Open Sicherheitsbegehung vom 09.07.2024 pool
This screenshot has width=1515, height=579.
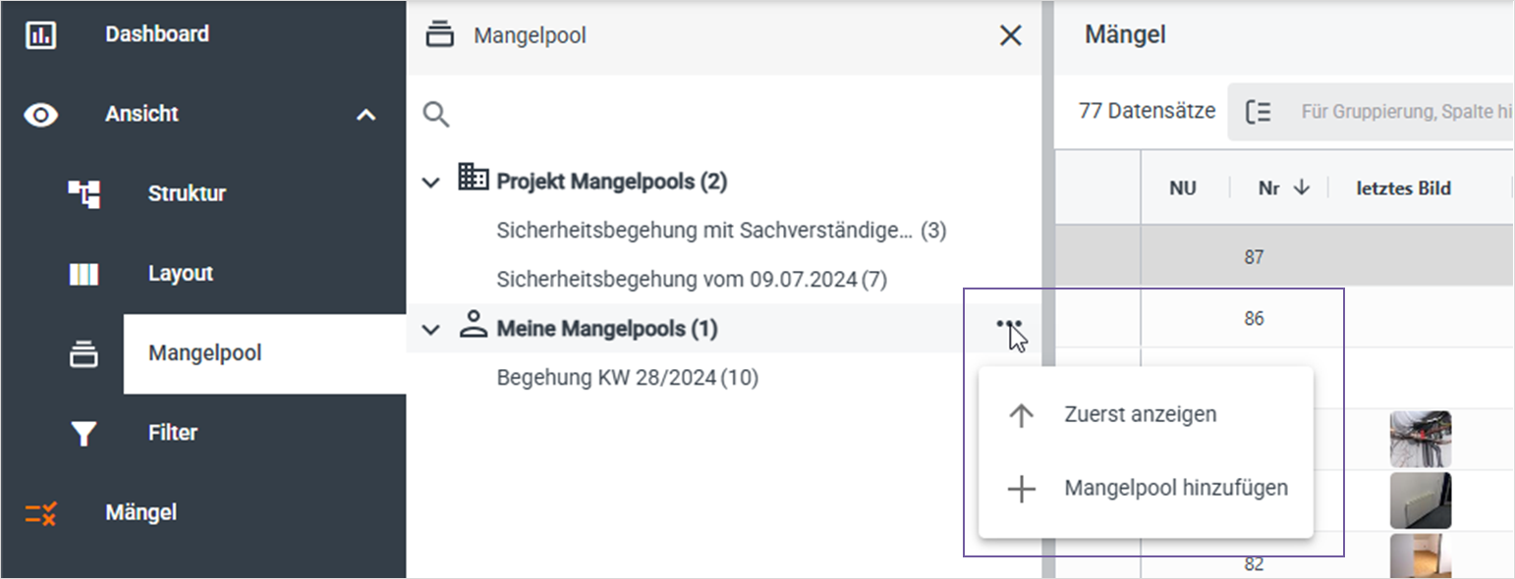(692, 280)
